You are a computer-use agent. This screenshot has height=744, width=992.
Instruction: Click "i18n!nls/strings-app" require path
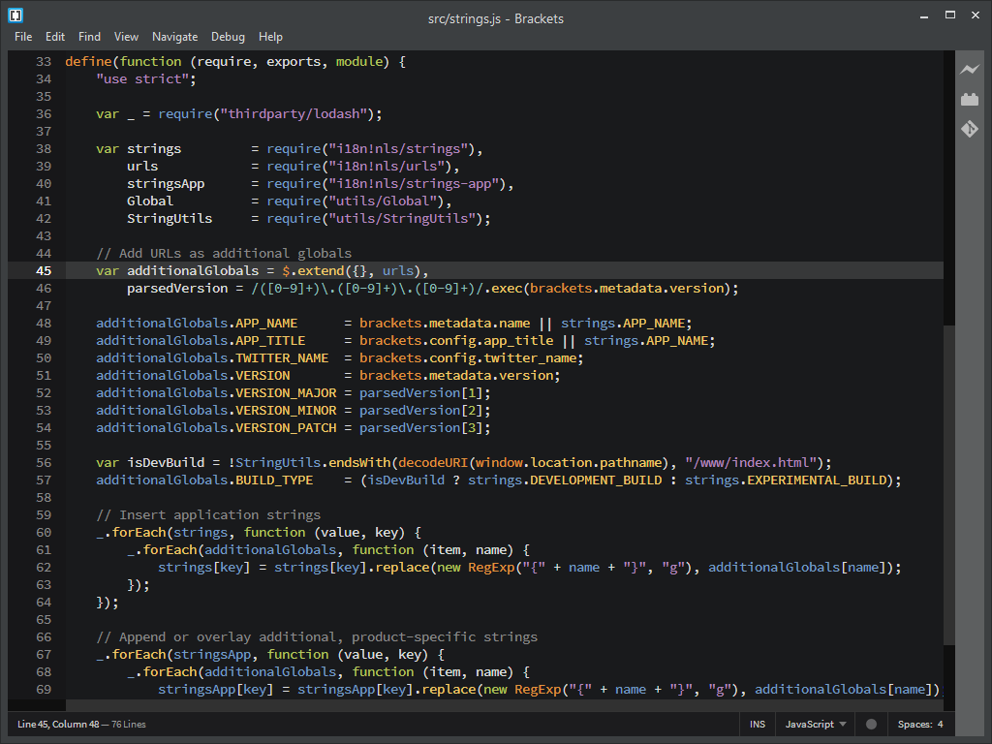[414, 183]
